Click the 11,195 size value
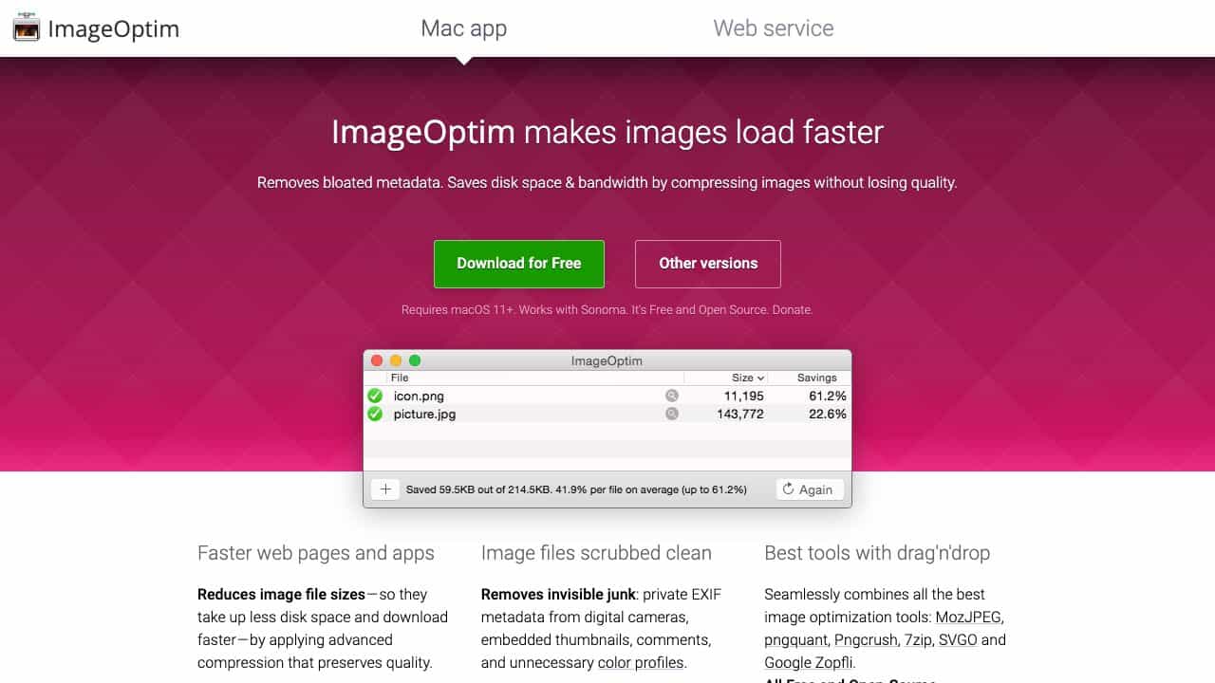This screenshot has height=683, width=1215. (x=743, y=396)
